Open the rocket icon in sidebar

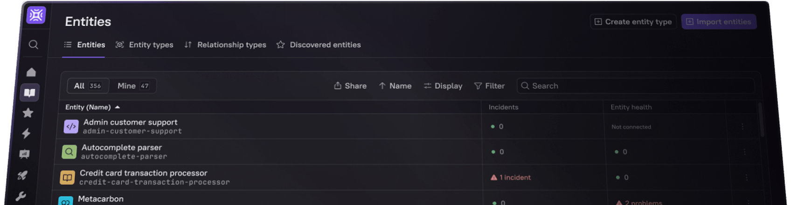coord(22,175)
